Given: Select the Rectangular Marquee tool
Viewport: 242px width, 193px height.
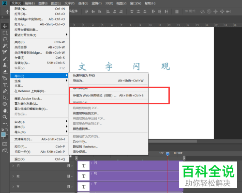Looking at the screenshot, I should click(x=5, y=32).
